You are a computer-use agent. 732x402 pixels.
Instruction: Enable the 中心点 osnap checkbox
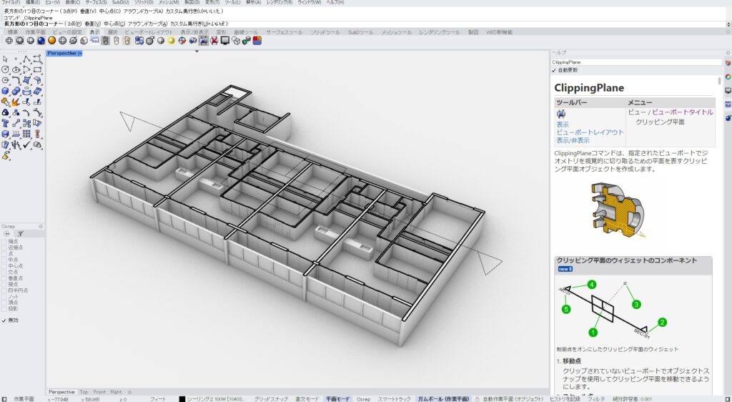point(4,265)
